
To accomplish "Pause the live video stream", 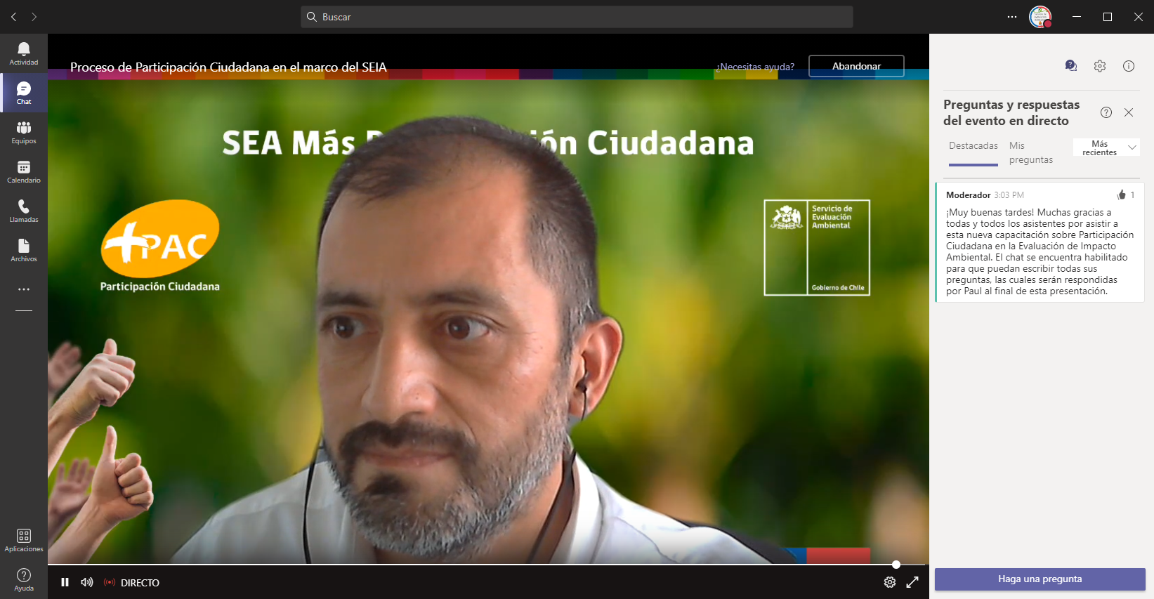I will [65, 582].
